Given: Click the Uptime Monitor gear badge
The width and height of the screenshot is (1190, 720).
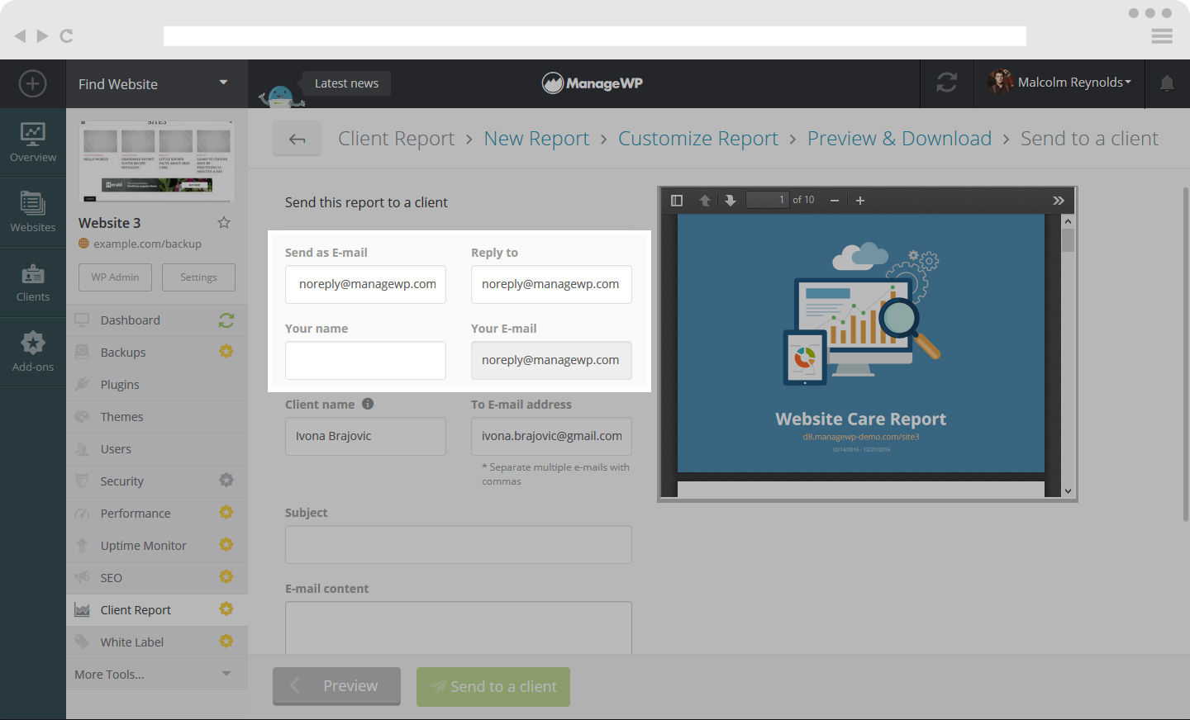Looking at the screenshot, I should coord(226,545).
